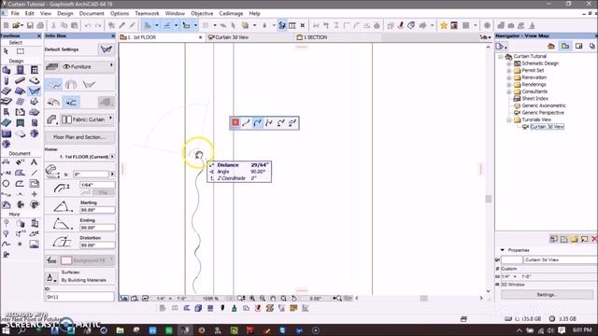The image size is (598, 336).
Task: Select the Spline tool in More section
Action: tap(7, 244)
